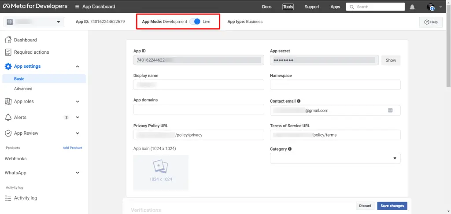
Task: Expand the Alerts section chevron
Action: 78,118
